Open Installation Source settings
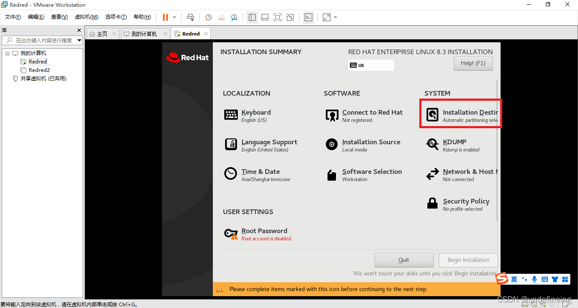Viewport: 578px width, 308px height. 363,145
